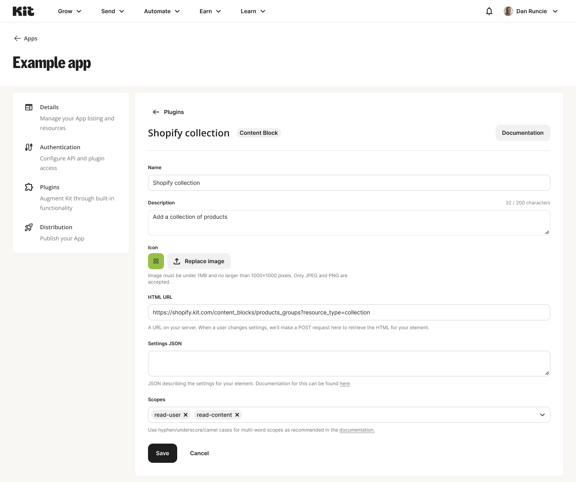Click the green plugin icon thumbnail

tap(156, 261)
